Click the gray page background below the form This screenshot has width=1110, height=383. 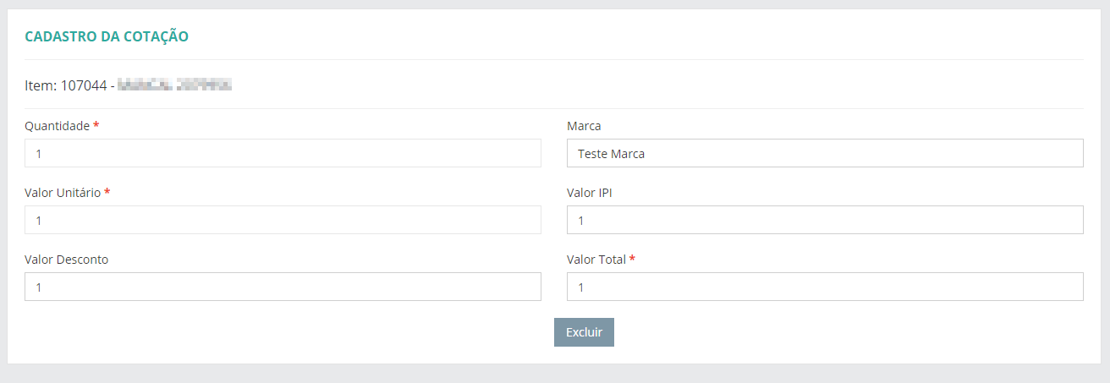point(555,375)
